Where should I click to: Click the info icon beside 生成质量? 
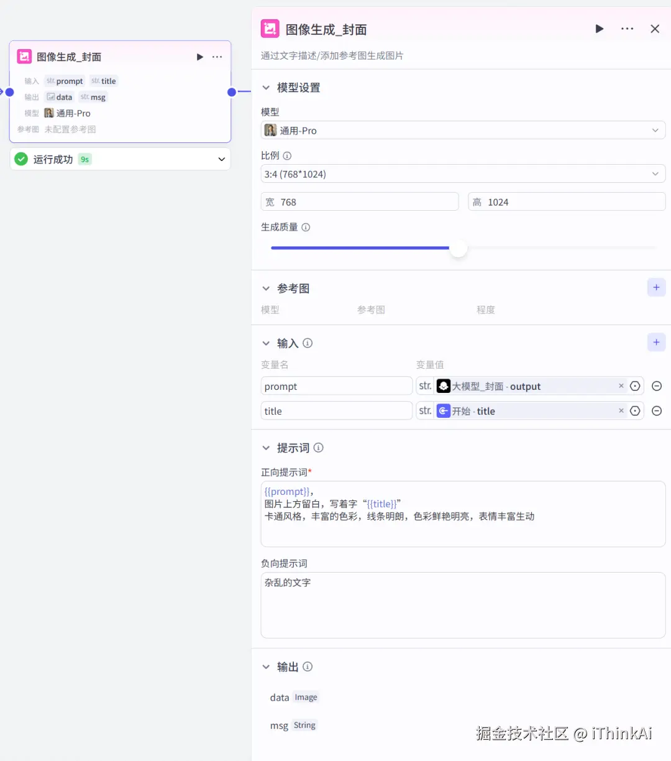click(305, 227)
